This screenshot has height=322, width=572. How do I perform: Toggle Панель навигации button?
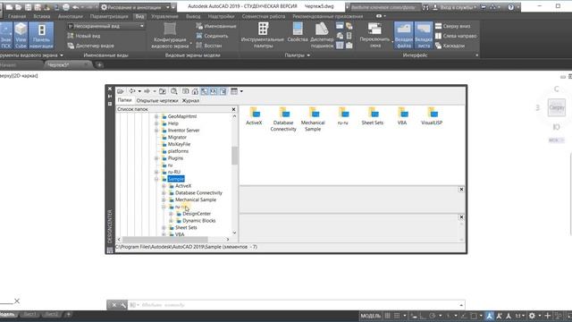pyautogui.click(x=41, y=36)
